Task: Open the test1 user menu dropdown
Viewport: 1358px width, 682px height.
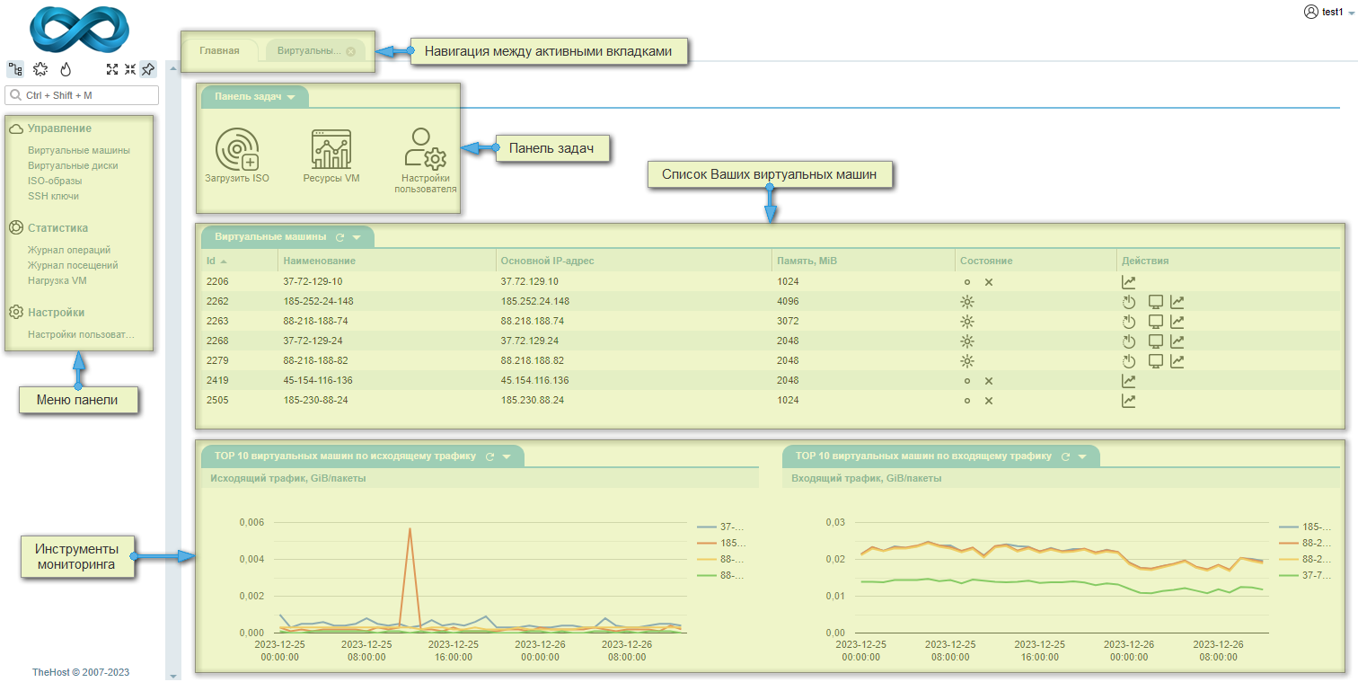Action: tap(1351, 13)
